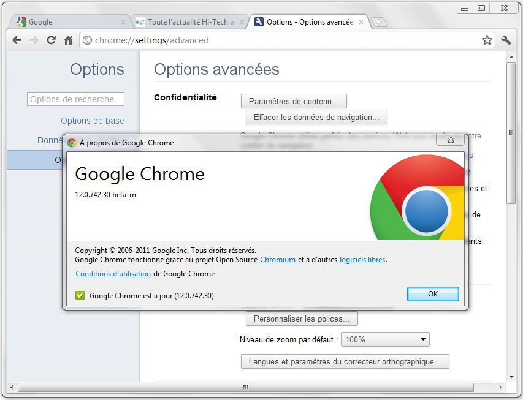523x400 pixels.
Task: Click the vertical scrollbar up arrow
Action: [511, 57]
